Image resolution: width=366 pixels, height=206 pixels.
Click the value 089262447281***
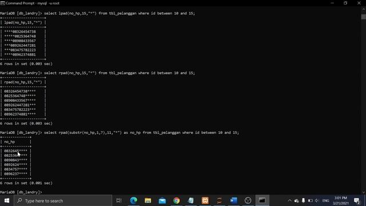pos(20,105)
